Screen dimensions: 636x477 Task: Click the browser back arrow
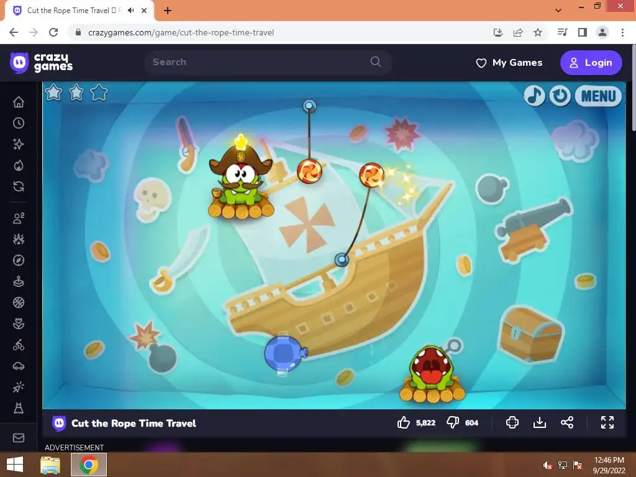click(x=14, y=32)
